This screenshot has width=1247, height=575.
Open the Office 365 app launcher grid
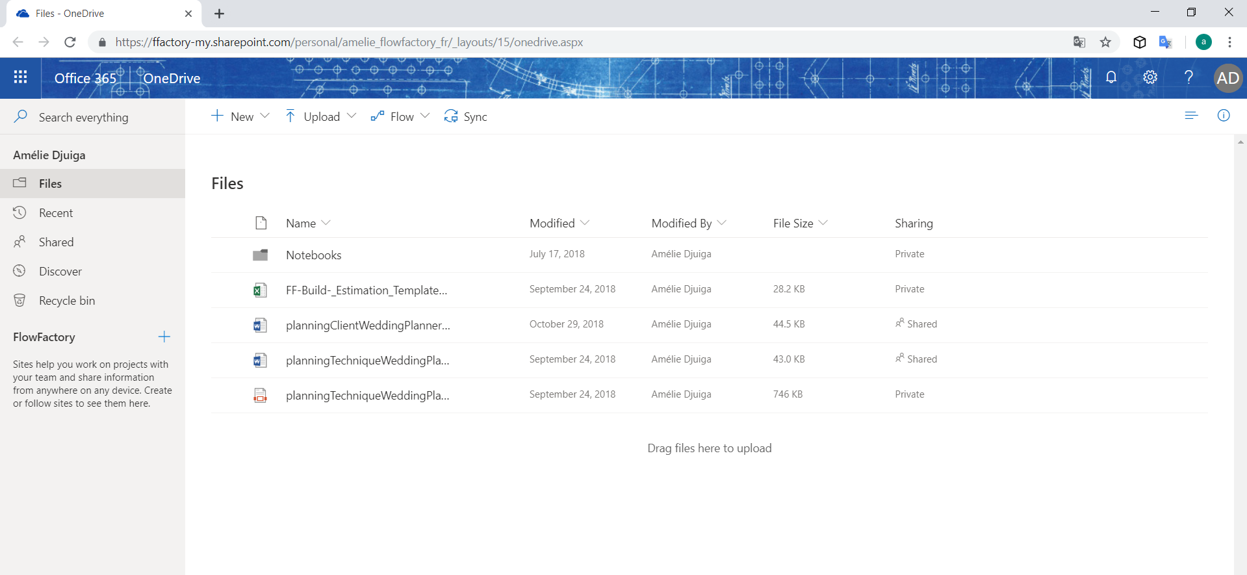(20, 77)
